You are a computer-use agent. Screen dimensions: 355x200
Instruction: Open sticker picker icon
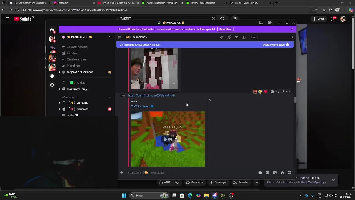click(x=275, y=173)
